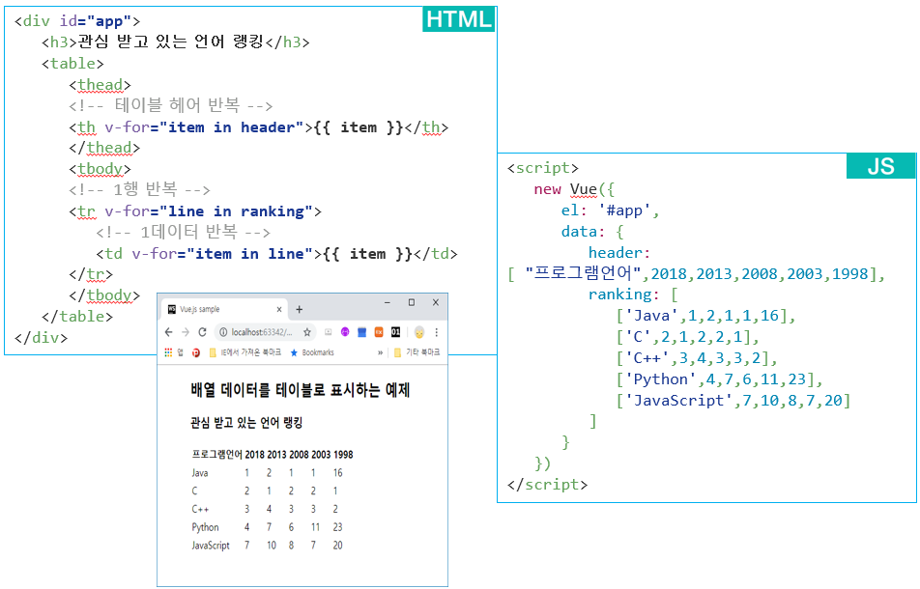Open the '기타 북마크' folder

click(417, 352)
